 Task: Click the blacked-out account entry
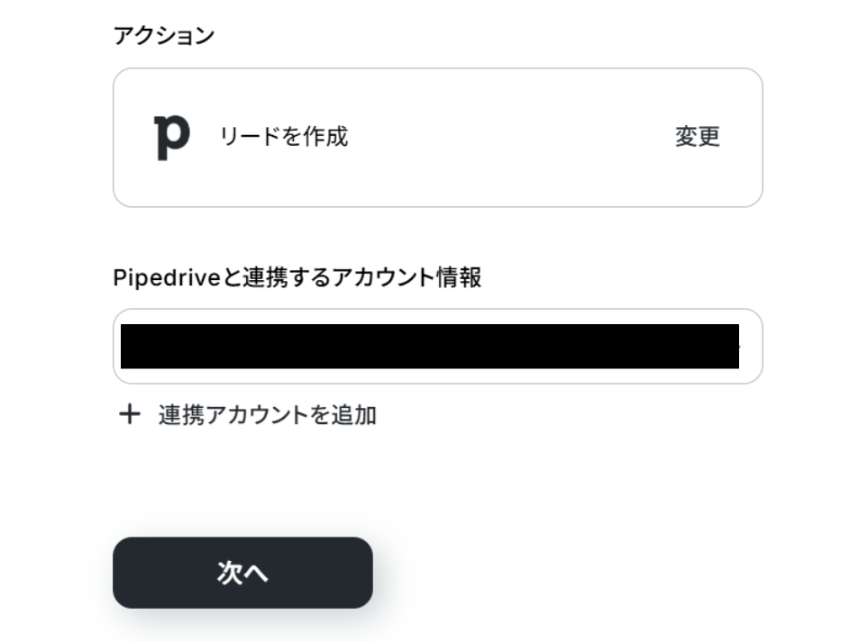[x=429, y=347]
